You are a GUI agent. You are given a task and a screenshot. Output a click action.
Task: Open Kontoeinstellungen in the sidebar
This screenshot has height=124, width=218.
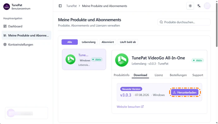(x=26, y=45)
